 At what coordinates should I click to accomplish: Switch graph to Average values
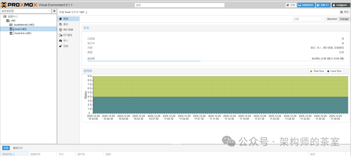[344, 19]
